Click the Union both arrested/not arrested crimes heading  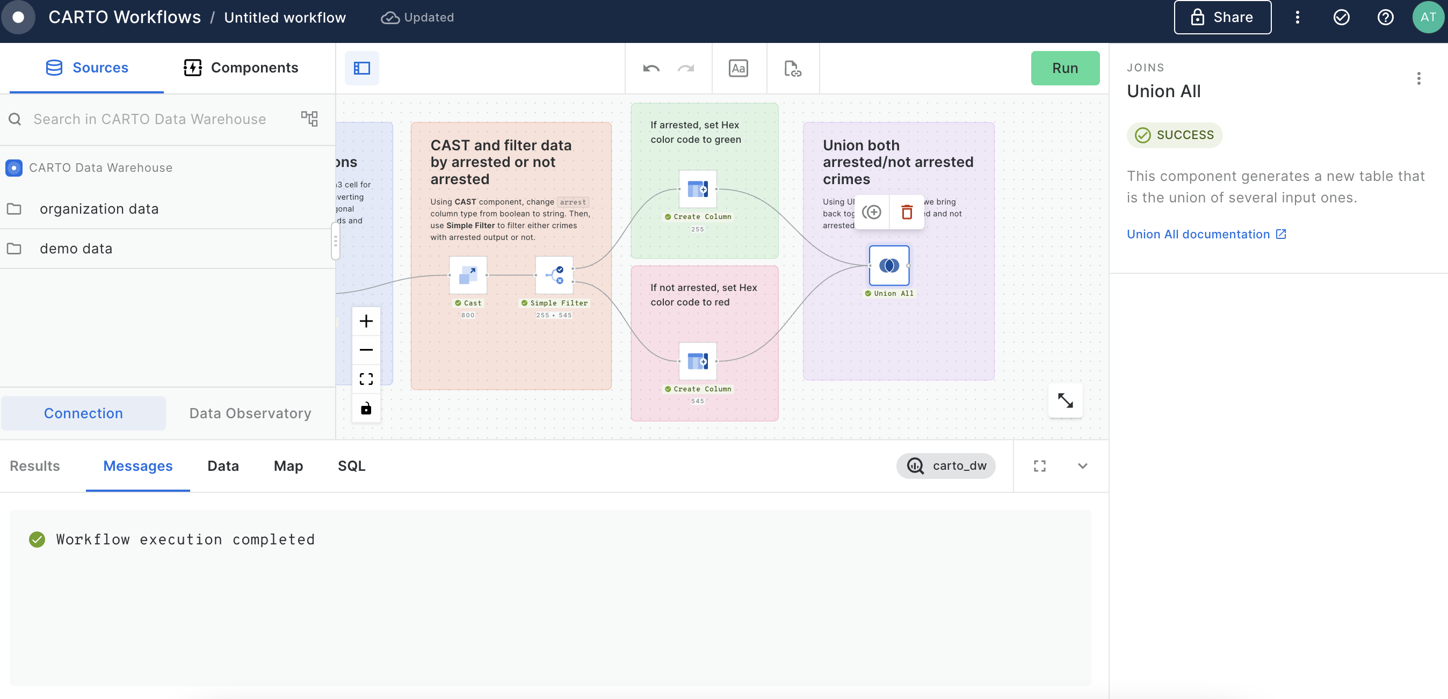coord(897,161)
